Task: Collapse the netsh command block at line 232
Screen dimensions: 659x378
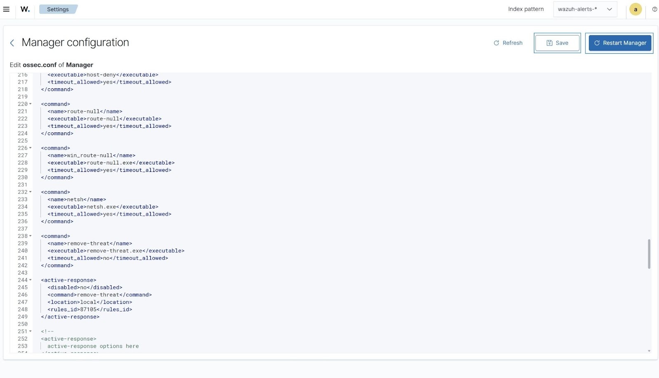Action: 30,192
